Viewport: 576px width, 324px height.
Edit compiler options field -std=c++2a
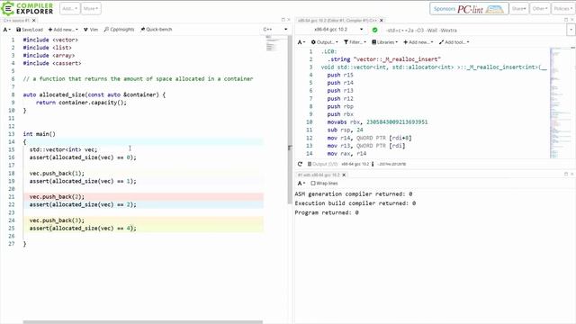[474, 30]
